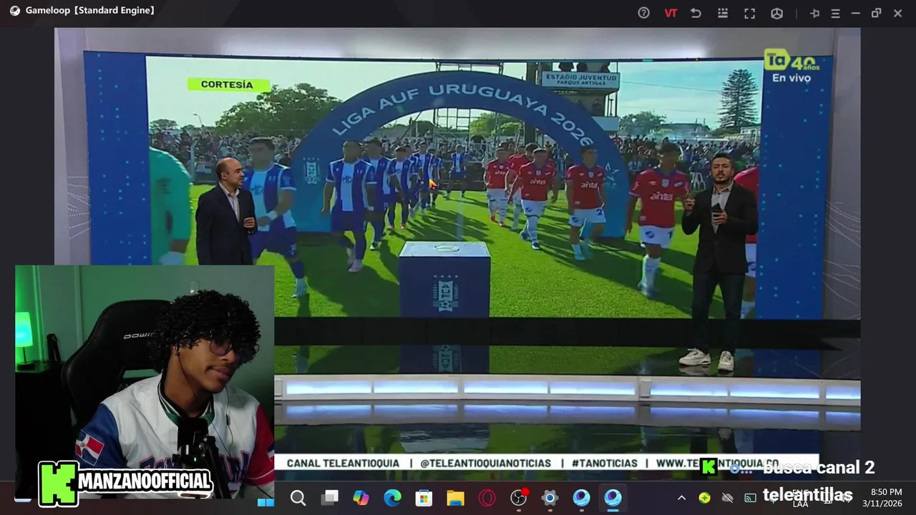Expand the hidden system tray icons chevron

(x=681, y=498)
